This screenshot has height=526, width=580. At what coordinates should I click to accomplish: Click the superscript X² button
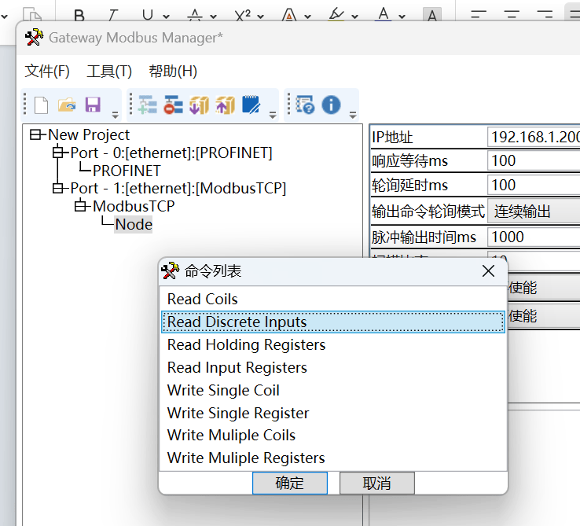point(243,16)
